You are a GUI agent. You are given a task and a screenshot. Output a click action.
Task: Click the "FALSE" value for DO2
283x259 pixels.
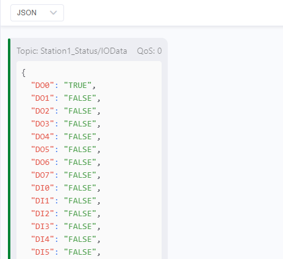(80, 111)
